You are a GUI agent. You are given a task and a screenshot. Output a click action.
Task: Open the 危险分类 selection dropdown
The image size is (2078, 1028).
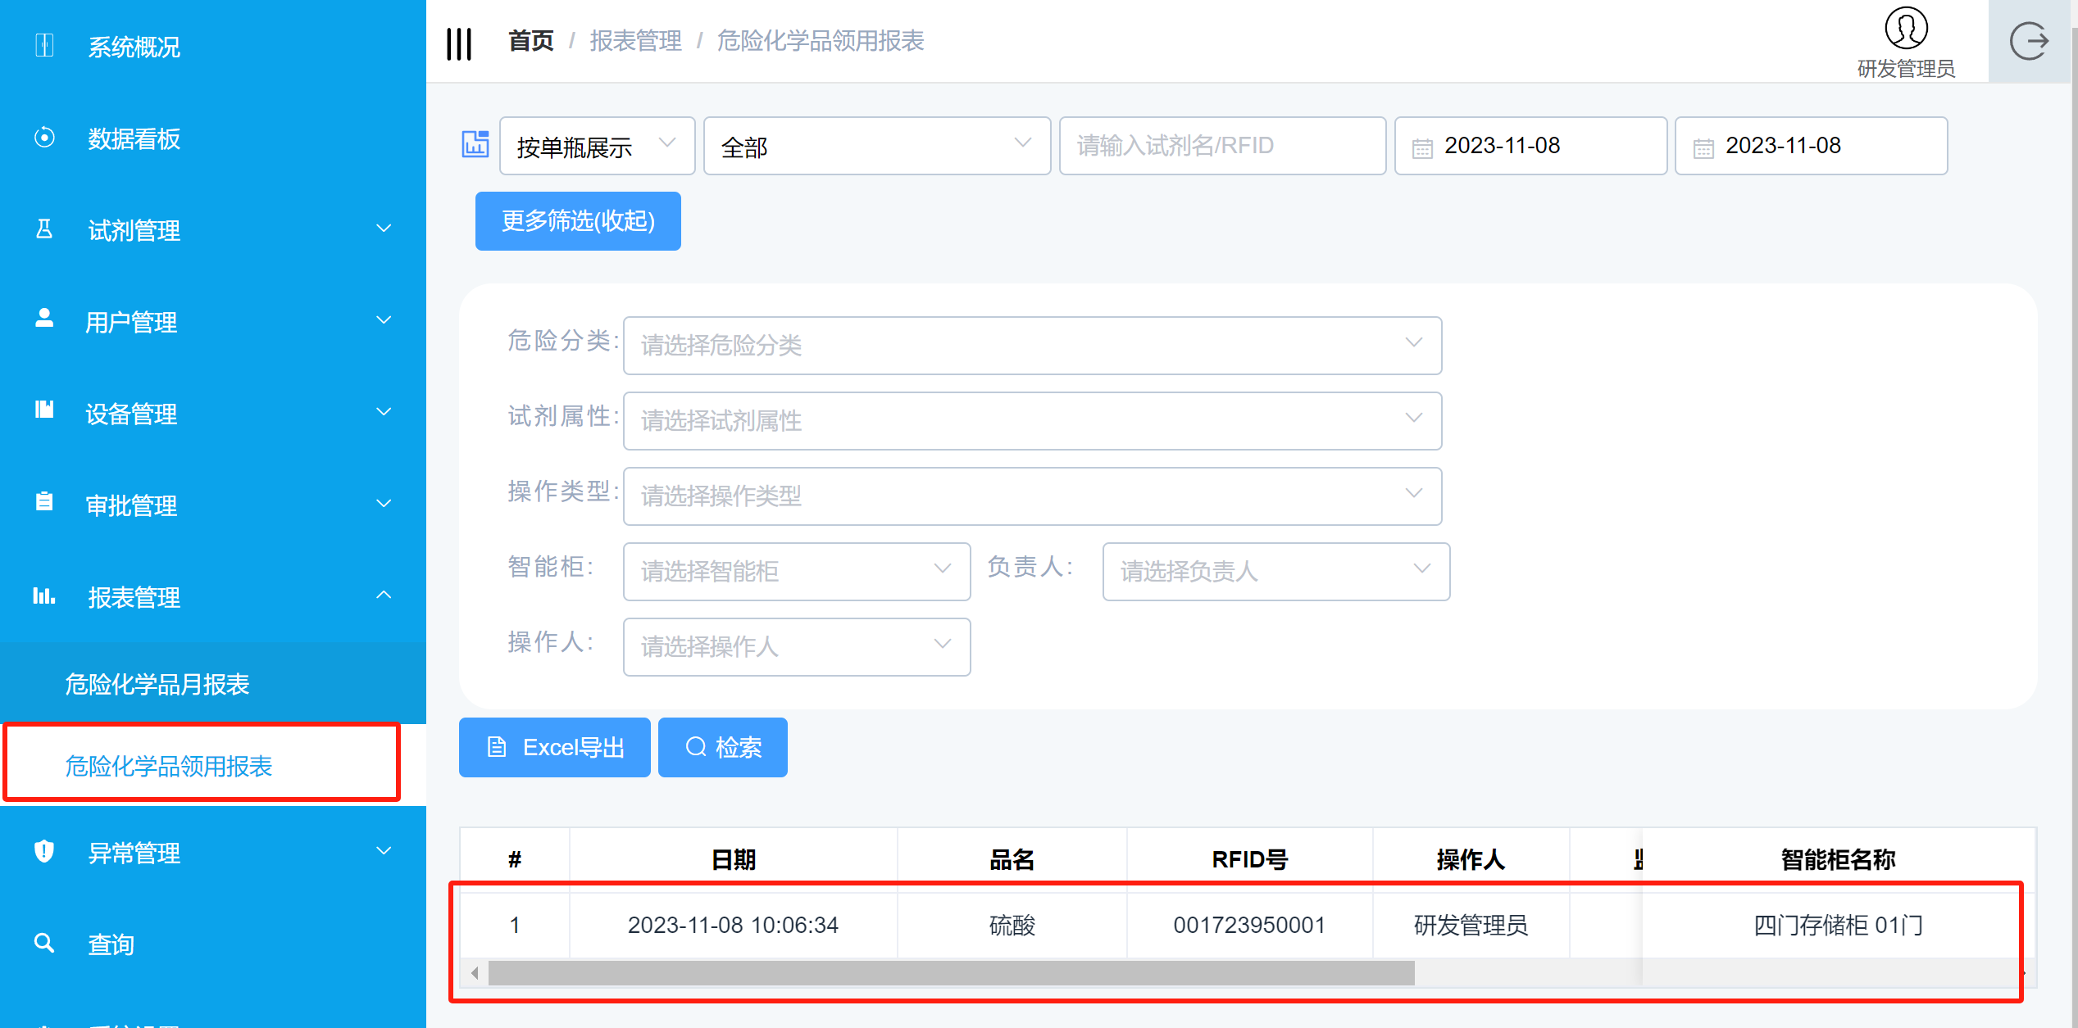click(1031, 345)
